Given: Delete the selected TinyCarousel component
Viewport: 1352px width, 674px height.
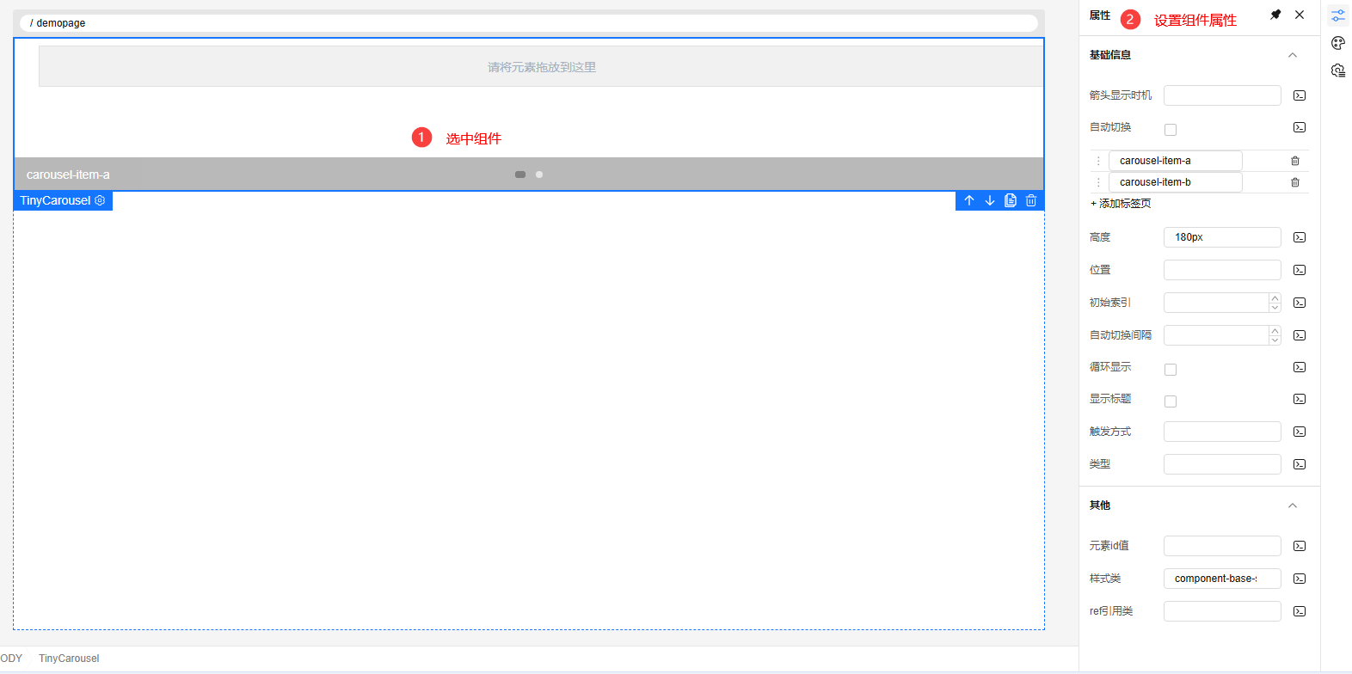Looking at the screenshot, I should [1031, 200].
